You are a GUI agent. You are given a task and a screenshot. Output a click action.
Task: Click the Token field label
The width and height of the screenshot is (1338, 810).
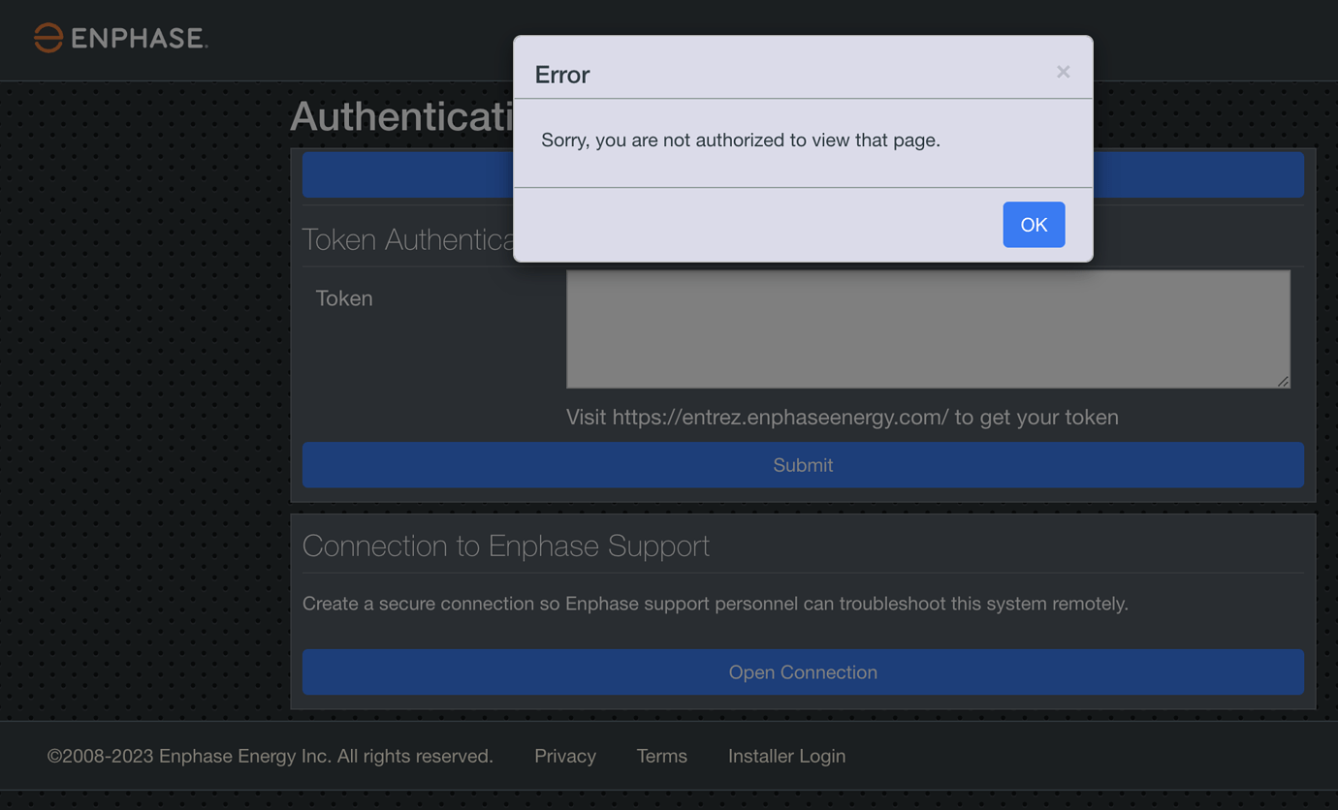click(x=344, y=298)
